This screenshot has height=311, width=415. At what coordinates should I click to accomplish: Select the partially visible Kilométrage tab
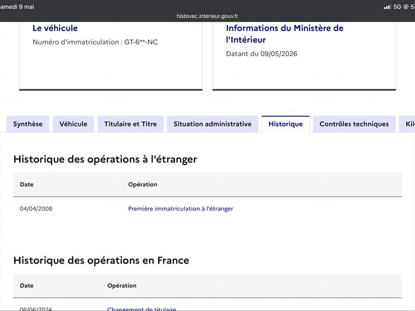pyautogui.click(x=408, y=124)
